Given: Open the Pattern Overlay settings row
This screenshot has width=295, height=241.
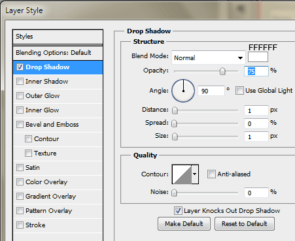Looking at the screenshot, I should click(58, 211).
